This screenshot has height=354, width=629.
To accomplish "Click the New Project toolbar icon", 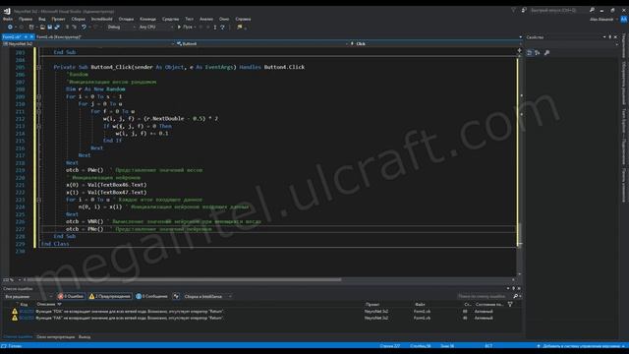I will (x=31, y=27).
